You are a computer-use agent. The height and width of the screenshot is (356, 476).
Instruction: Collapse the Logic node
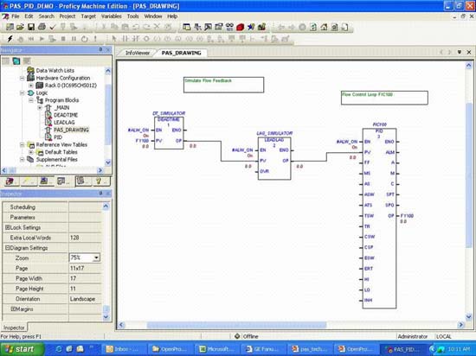(x=23, y=92)
